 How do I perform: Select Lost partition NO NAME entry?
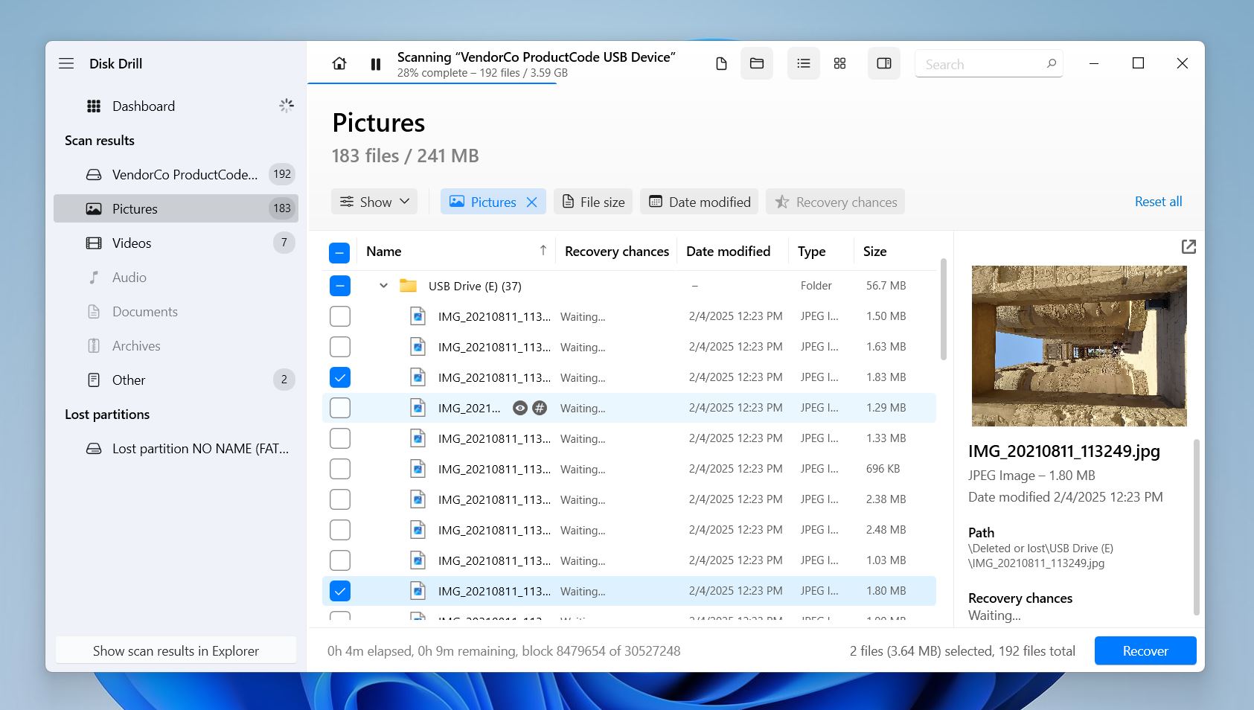176,448
